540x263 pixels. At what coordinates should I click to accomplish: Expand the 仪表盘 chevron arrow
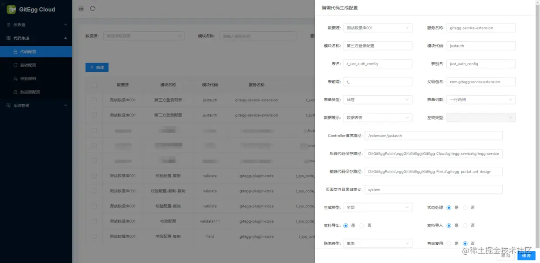(65, 25)
